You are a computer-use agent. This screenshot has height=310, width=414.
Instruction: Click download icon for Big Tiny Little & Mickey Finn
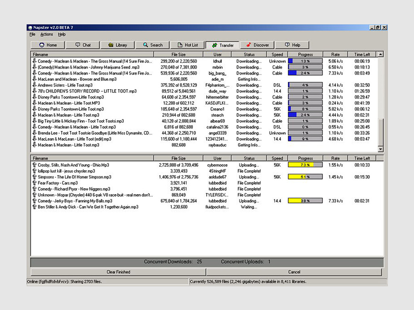click(x=34, y=121)
